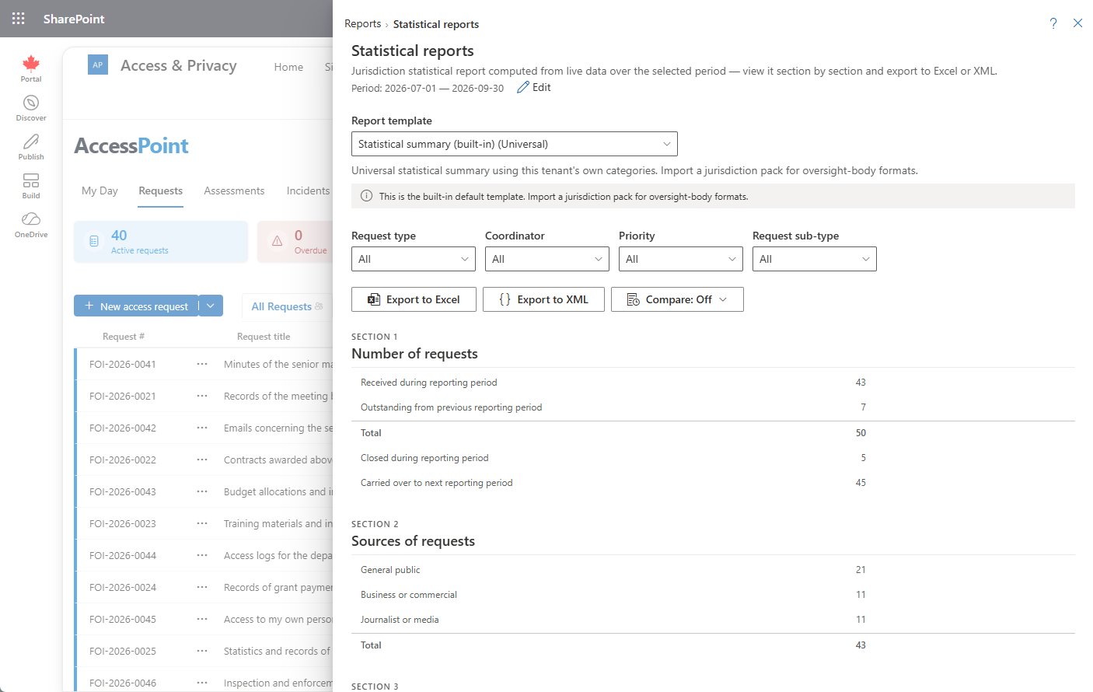Click the Closed during reporting period row
This screenshot has height=692, width=1093.
(713, 457)
